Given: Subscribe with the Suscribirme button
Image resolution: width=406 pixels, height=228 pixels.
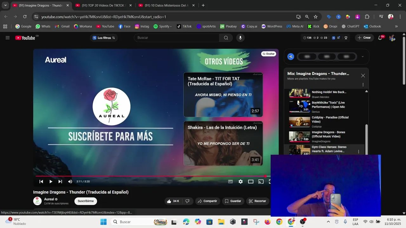Looking at the screenshot, I should pos(86,201).
